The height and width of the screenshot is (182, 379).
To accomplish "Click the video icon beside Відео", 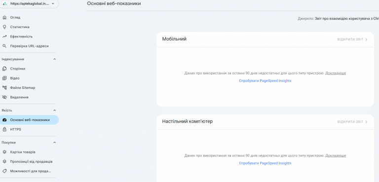I will (x=4, y=78).
